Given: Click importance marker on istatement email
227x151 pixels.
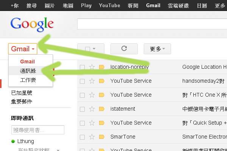Looking at the screenshot, I should point(102,109).
